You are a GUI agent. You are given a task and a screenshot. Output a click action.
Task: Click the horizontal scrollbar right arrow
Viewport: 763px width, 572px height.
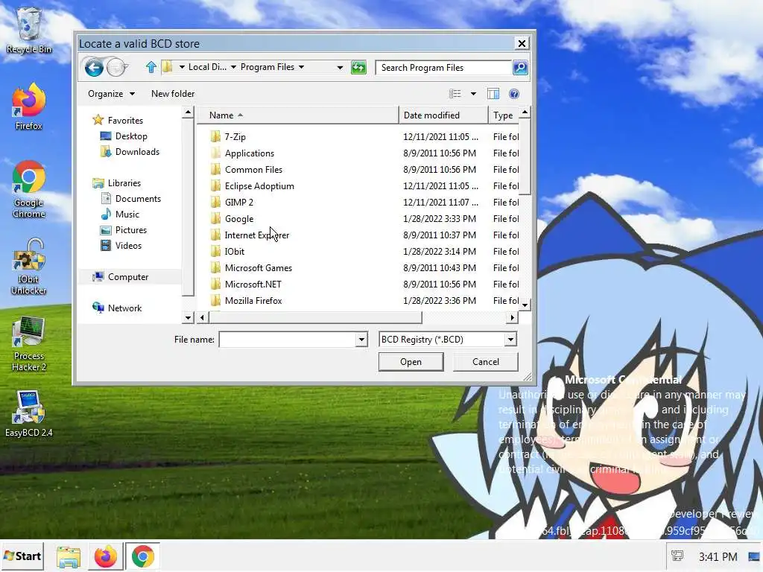pyautogui.click(x=512, y=317)
